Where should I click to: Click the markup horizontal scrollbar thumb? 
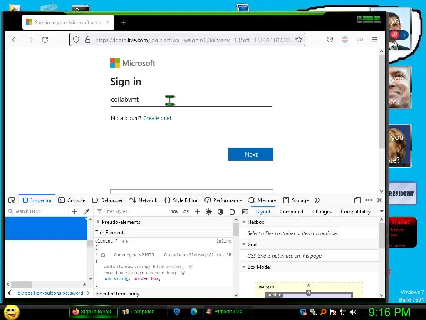click(22, 284)
